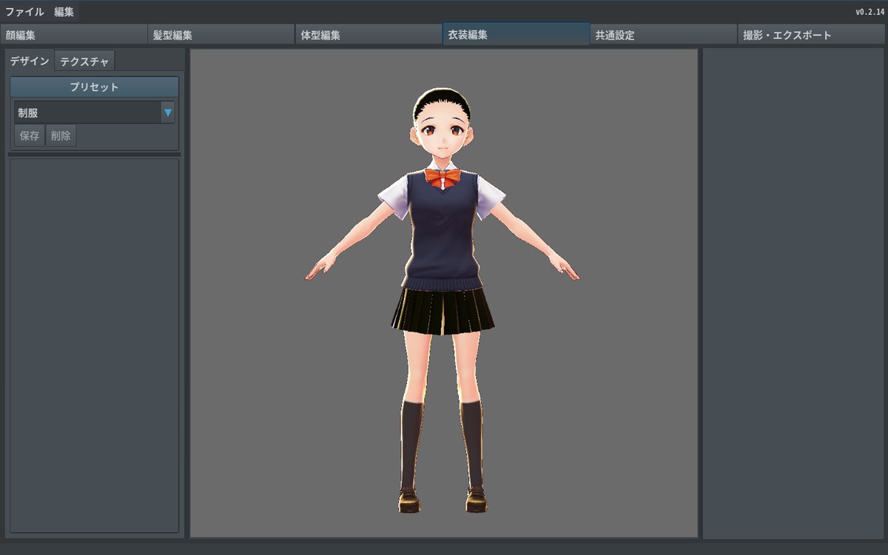
Task: Click the blue dropdown arrow icon
Action: tap(168, 112)
